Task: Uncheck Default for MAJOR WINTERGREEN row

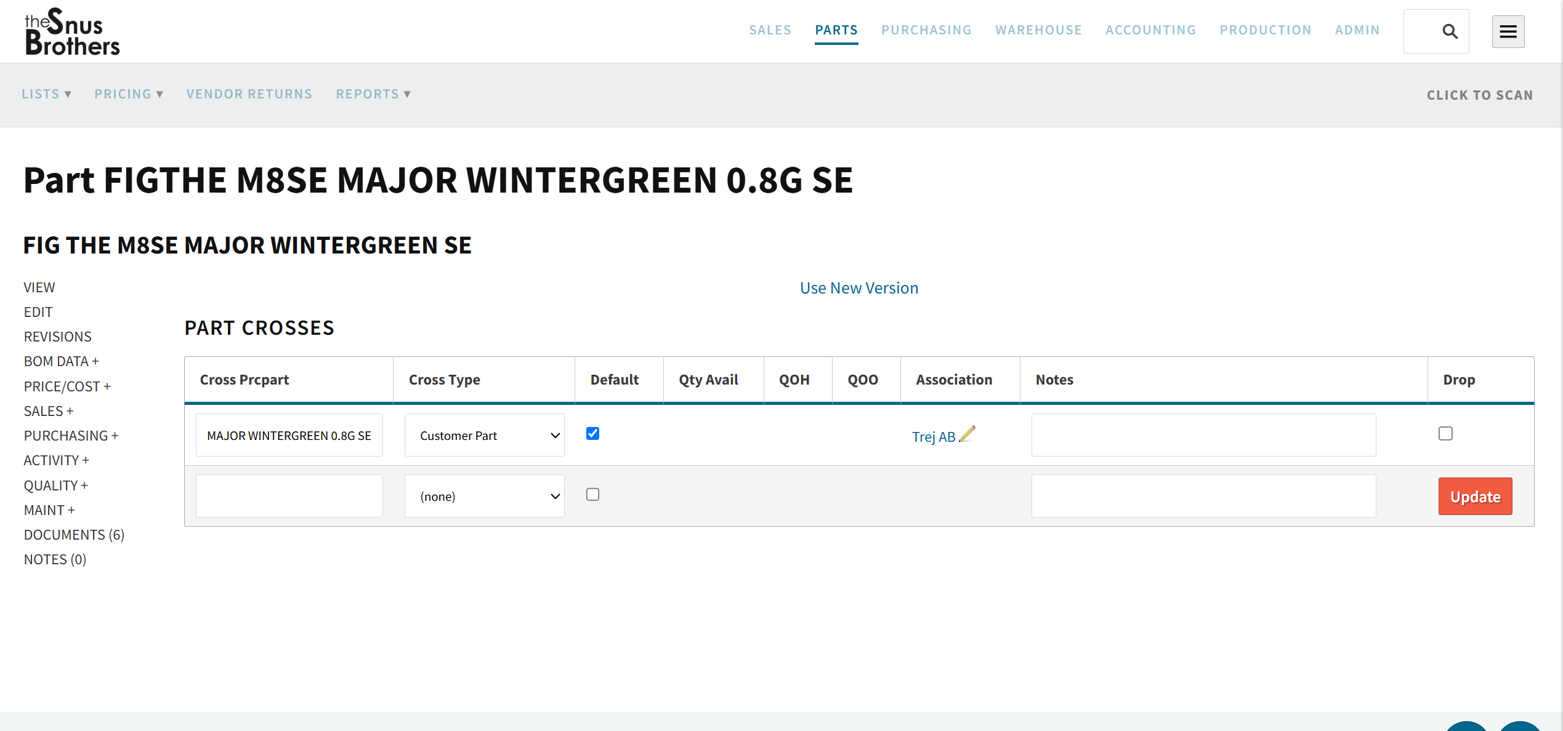Action: (592, 434)
